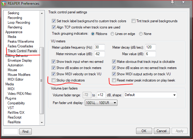Click the search text field beside Find

[11, 131]
